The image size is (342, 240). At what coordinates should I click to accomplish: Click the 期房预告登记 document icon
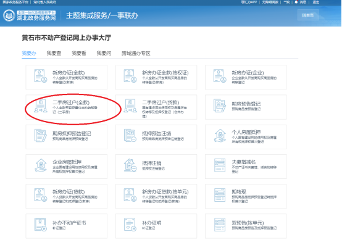click(219, 106)
